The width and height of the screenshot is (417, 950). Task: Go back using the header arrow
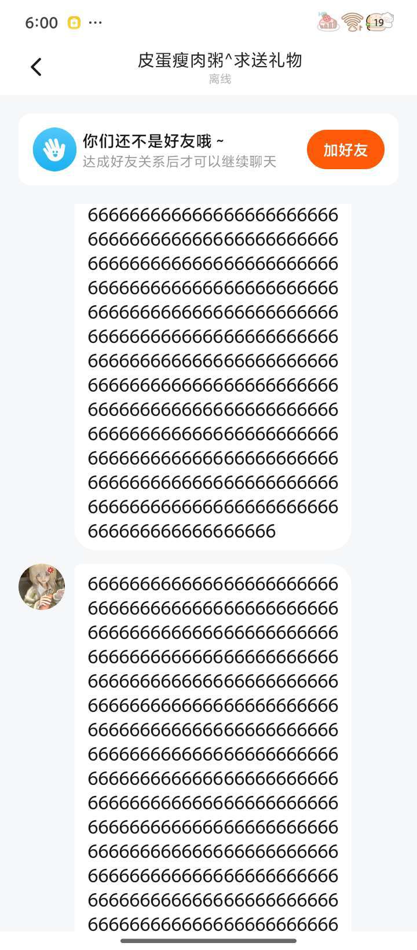click(36, 67)
